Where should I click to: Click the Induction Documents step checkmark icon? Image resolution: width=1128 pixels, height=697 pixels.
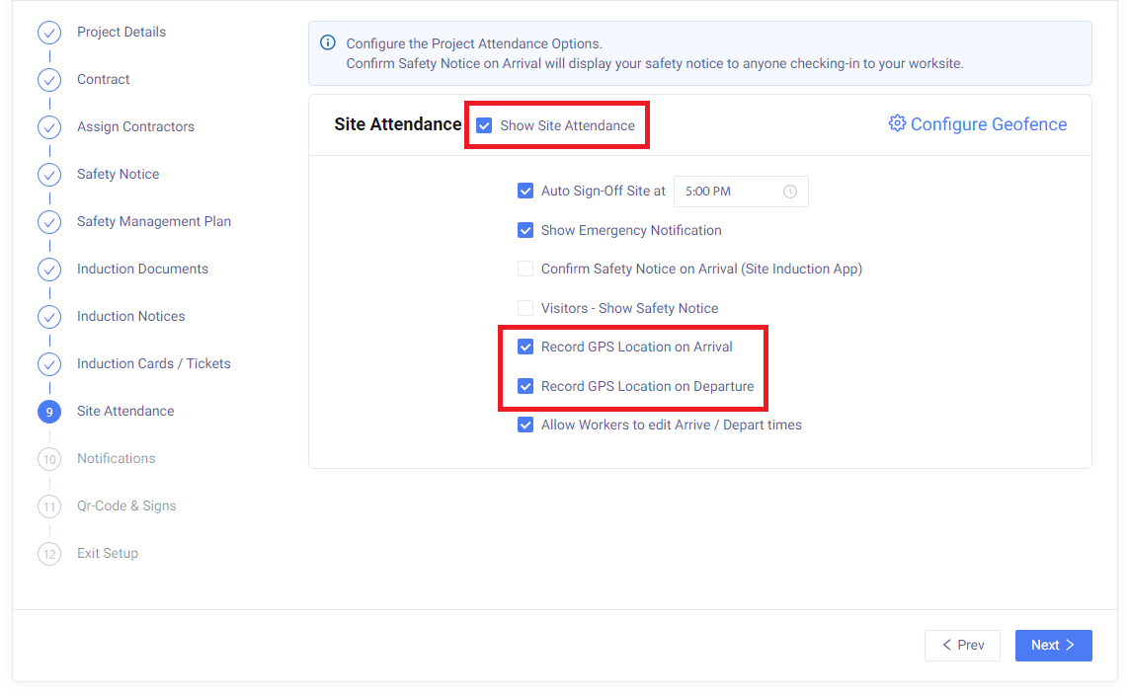(x=49, y=270)
